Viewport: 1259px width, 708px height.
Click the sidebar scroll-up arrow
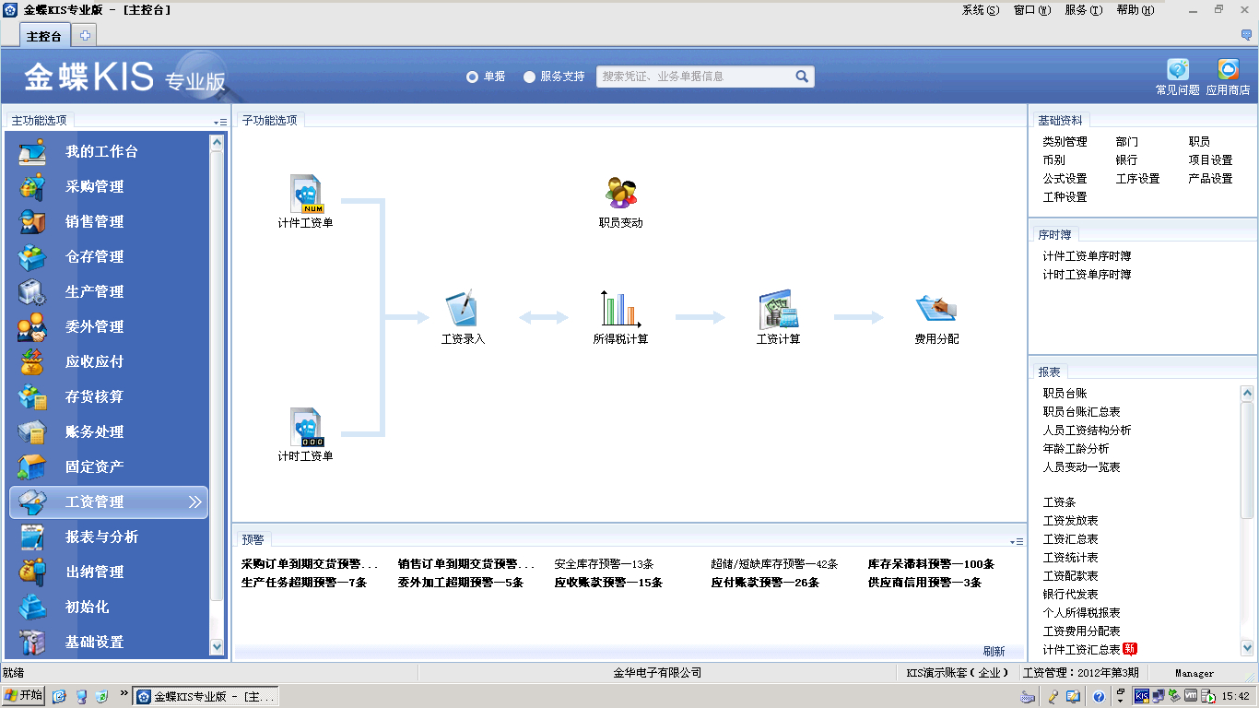tap(217, 142)
